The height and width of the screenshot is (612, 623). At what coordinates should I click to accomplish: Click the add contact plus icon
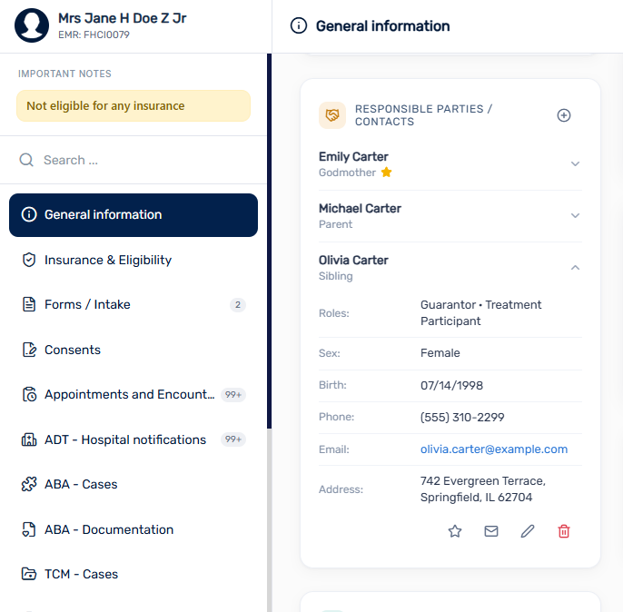pyautogui.click(x=563, y=115)
